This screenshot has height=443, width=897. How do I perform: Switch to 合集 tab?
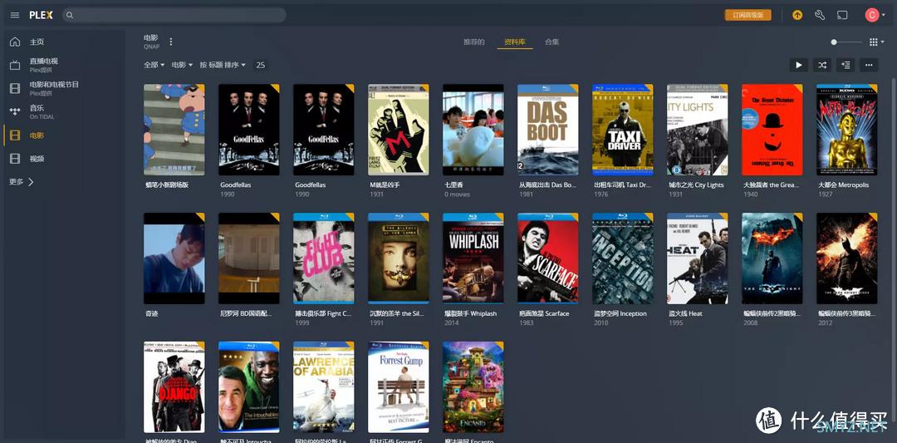[552, 42]
